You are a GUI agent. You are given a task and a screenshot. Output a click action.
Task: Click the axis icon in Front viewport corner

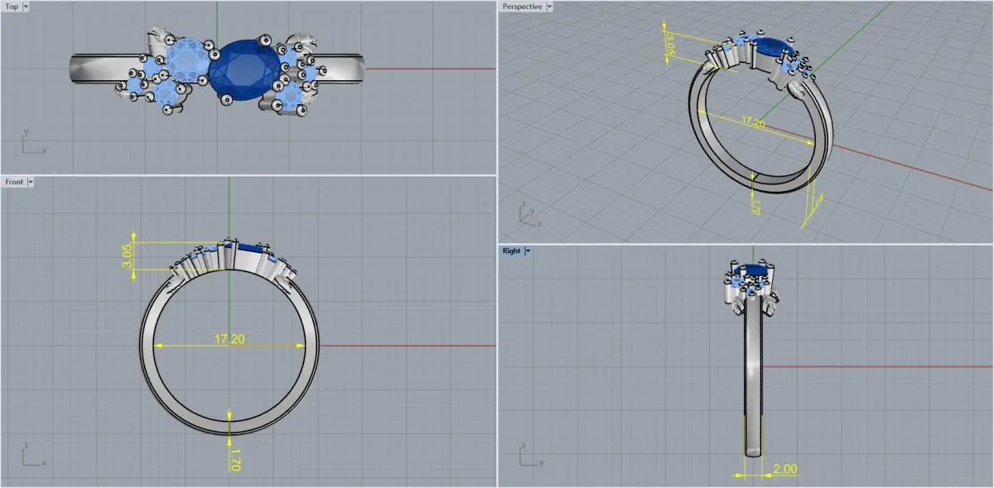tap(32, 453)
